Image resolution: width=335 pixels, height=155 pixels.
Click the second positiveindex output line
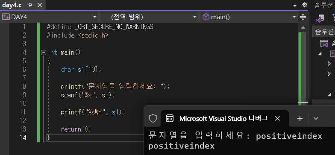(x=181, y=146)
